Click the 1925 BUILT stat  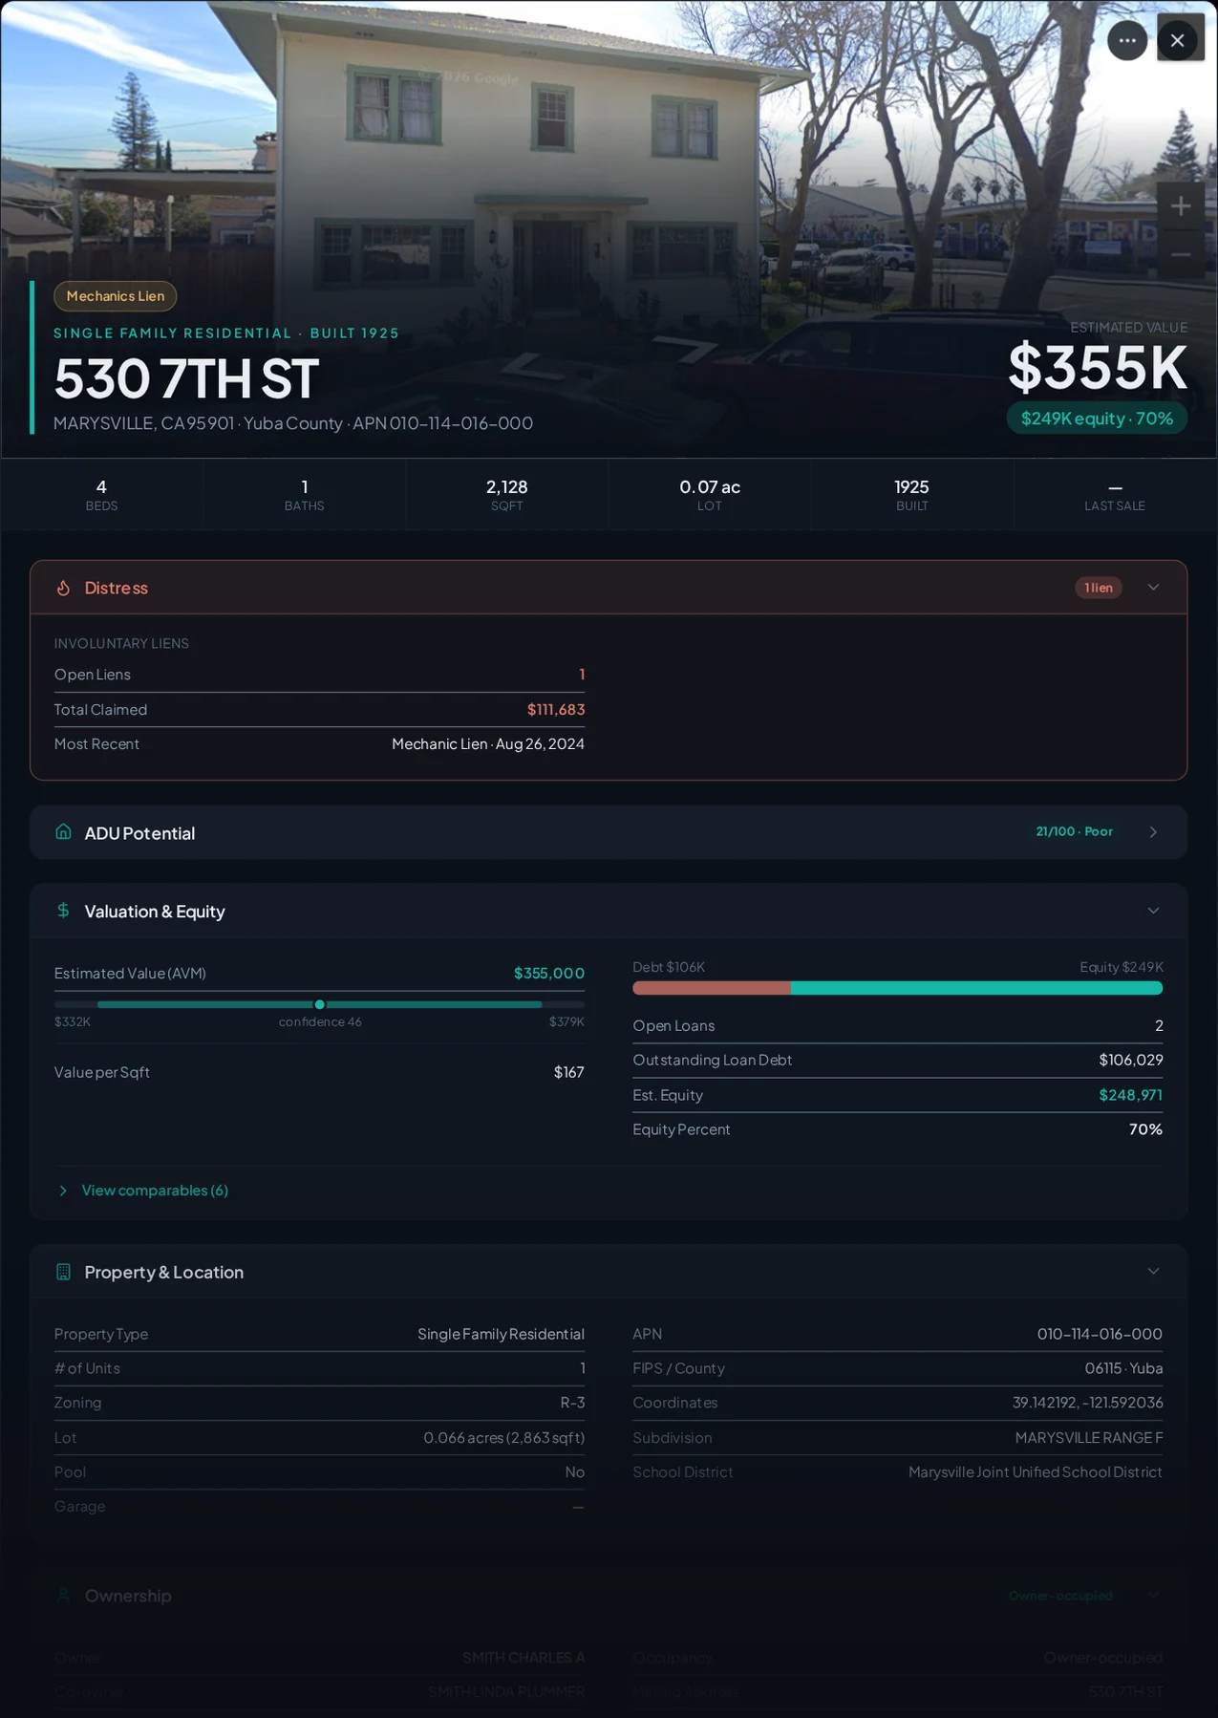coord(912,495)
